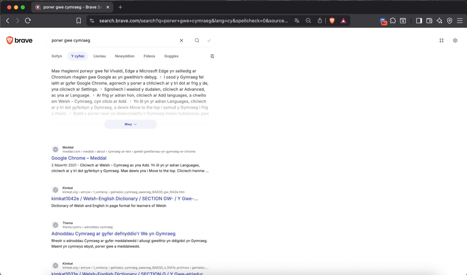The width and height of the screenshot is (467, 275).
Task: Open the extensions puzzle icon
Action: coord(393,21)
